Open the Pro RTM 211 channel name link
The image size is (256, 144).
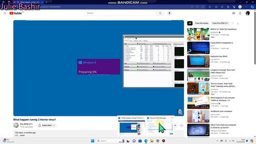26,124
